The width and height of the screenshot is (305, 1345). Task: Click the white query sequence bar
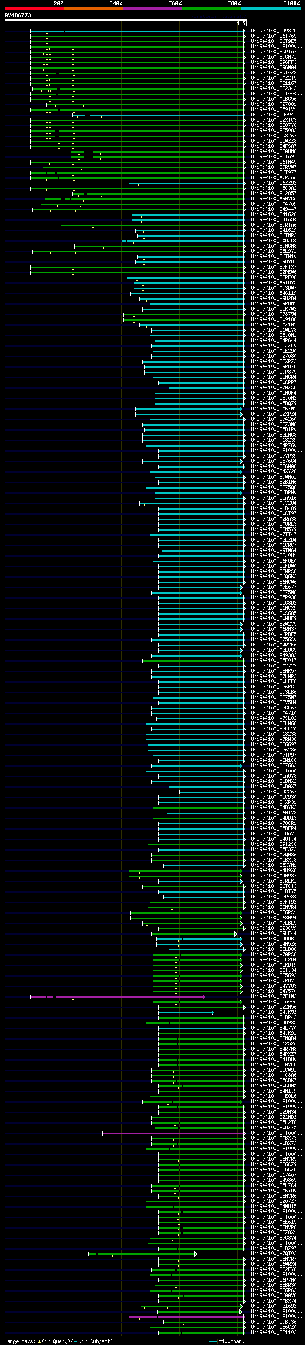tap(125, 19)
